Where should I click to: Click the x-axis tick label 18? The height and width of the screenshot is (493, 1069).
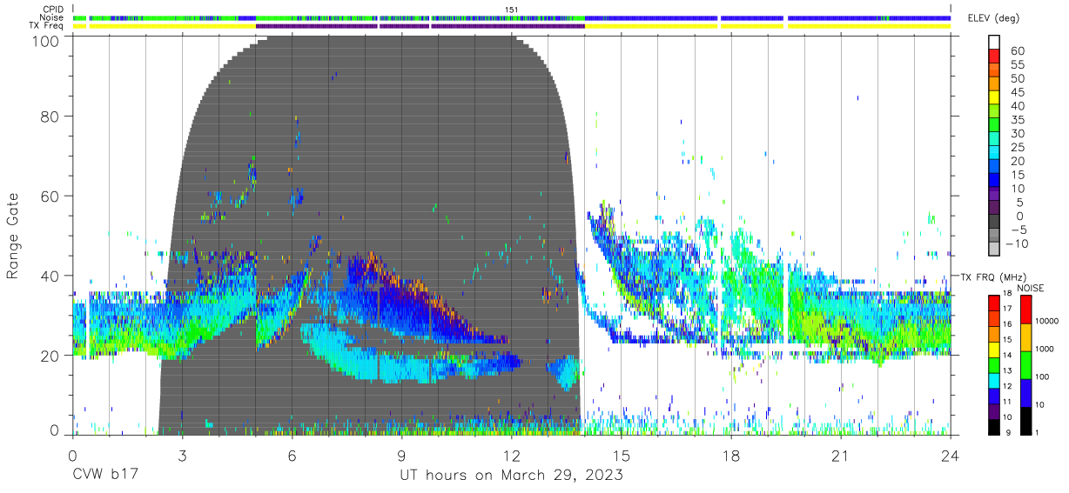[x=731, y=456]
